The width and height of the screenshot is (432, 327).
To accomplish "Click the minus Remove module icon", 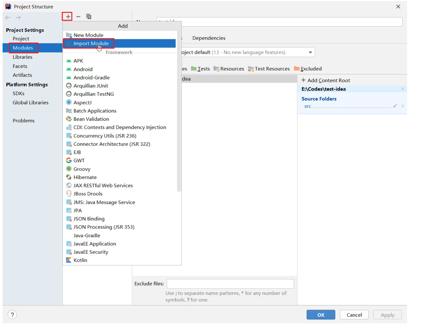I will point(78,17).
